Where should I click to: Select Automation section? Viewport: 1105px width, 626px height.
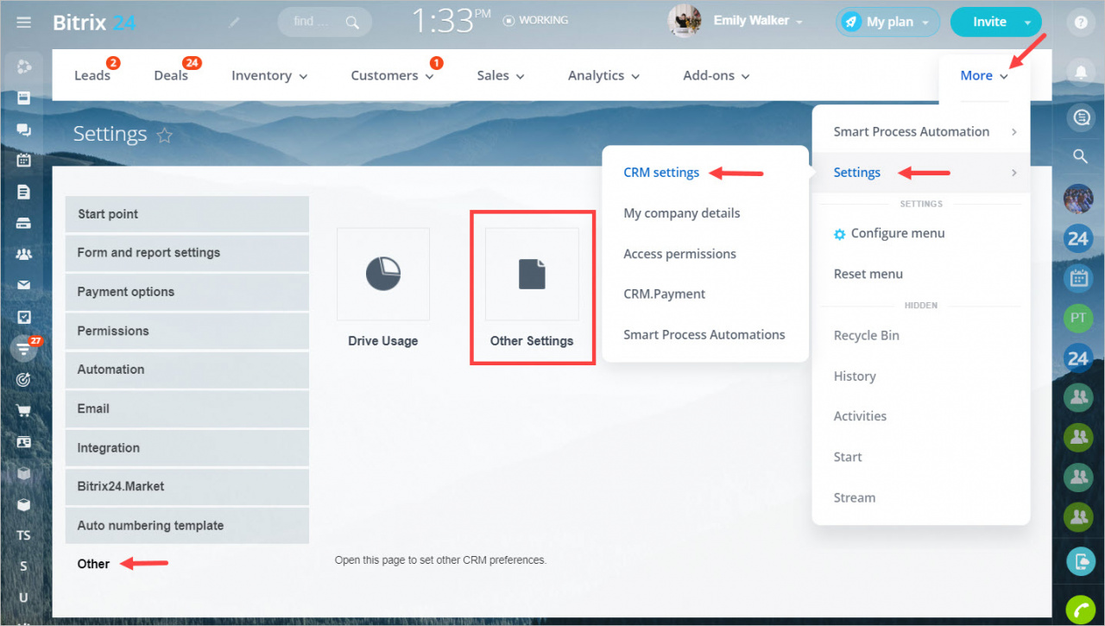187,370
